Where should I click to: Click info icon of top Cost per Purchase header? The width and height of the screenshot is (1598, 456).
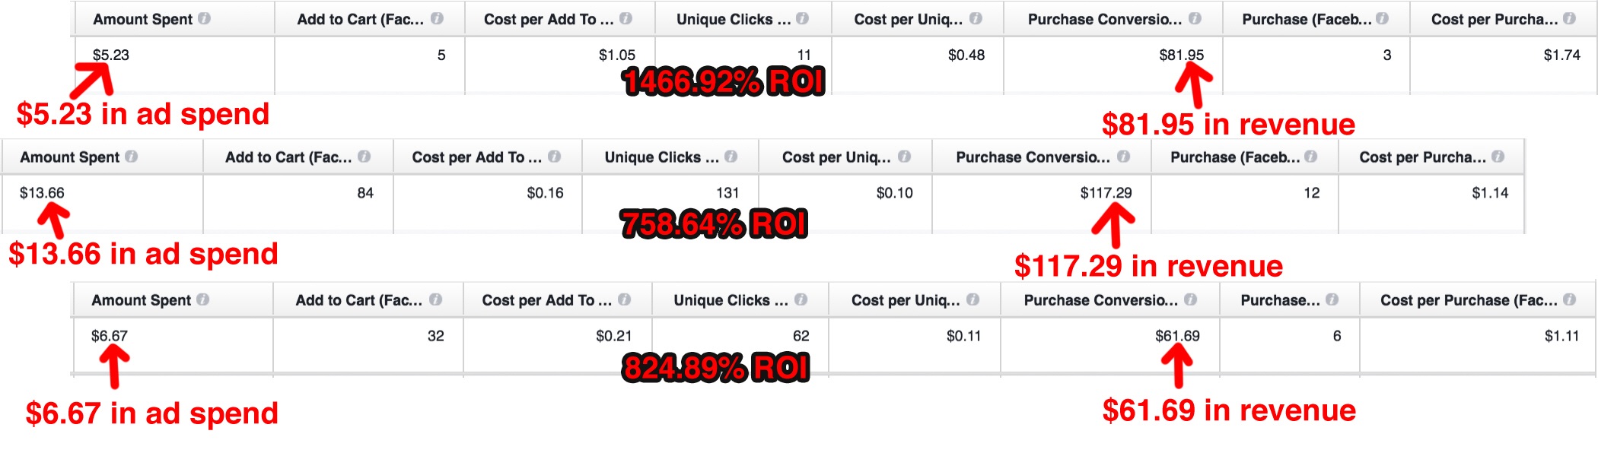[1570, 18]
